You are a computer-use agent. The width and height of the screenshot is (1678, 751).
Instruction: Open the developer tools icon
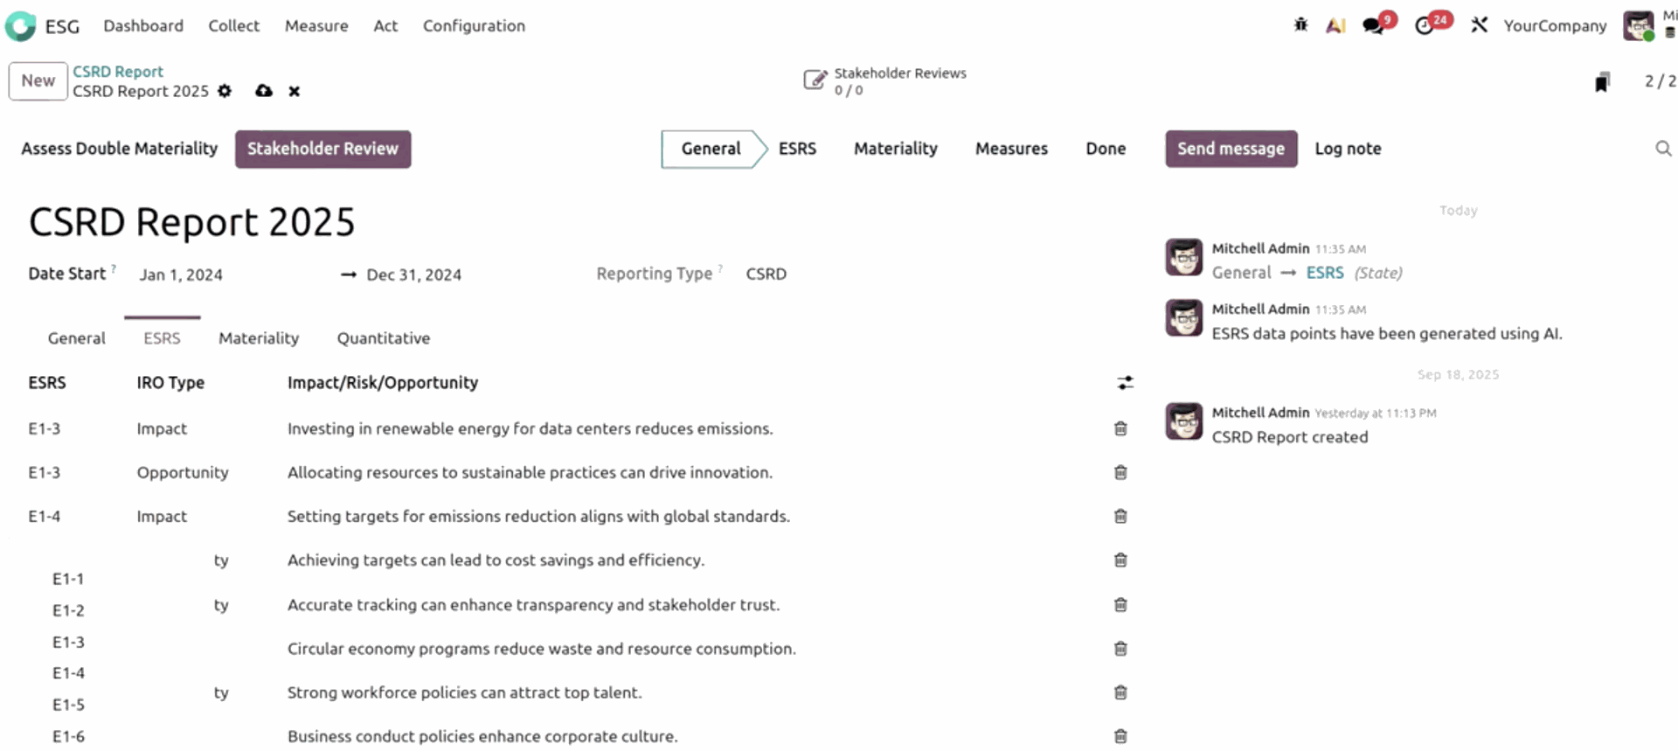pyautogui.click(x=1479, y=25)
